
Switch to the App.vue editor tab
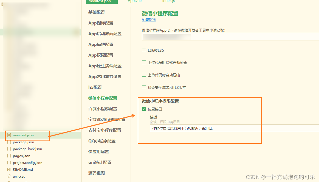point(135,1)
